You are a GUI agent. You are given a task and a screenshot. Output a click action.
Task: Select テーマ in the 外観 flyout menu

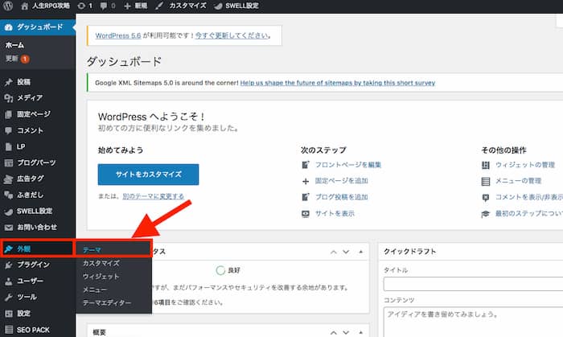[x=92, y=250]
